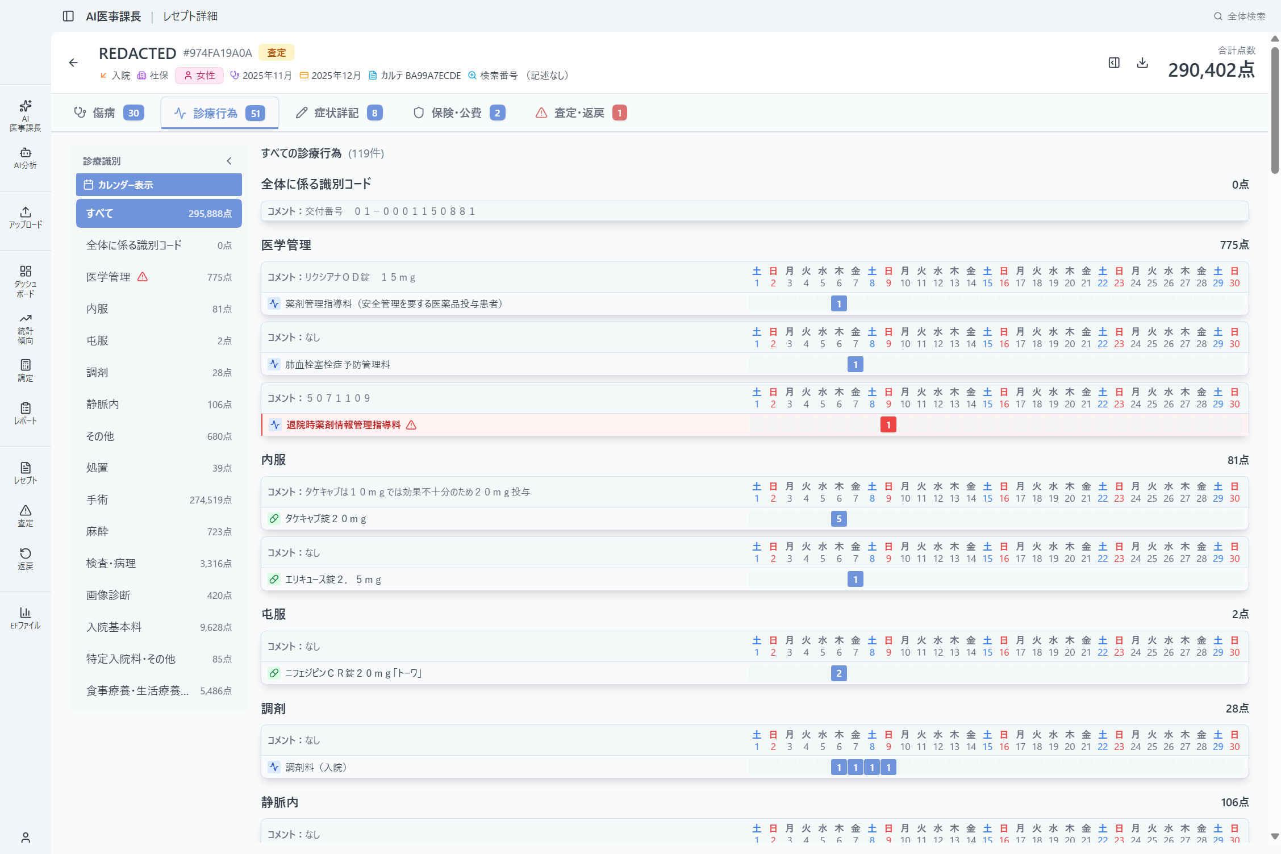Click the vertical scrollbar on right edge

pos(1275,111)
